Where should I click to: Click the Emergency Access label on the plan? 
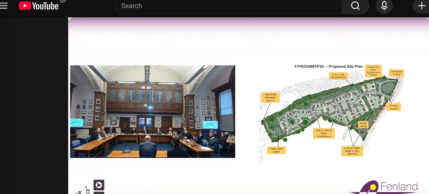tap(396, 73)
